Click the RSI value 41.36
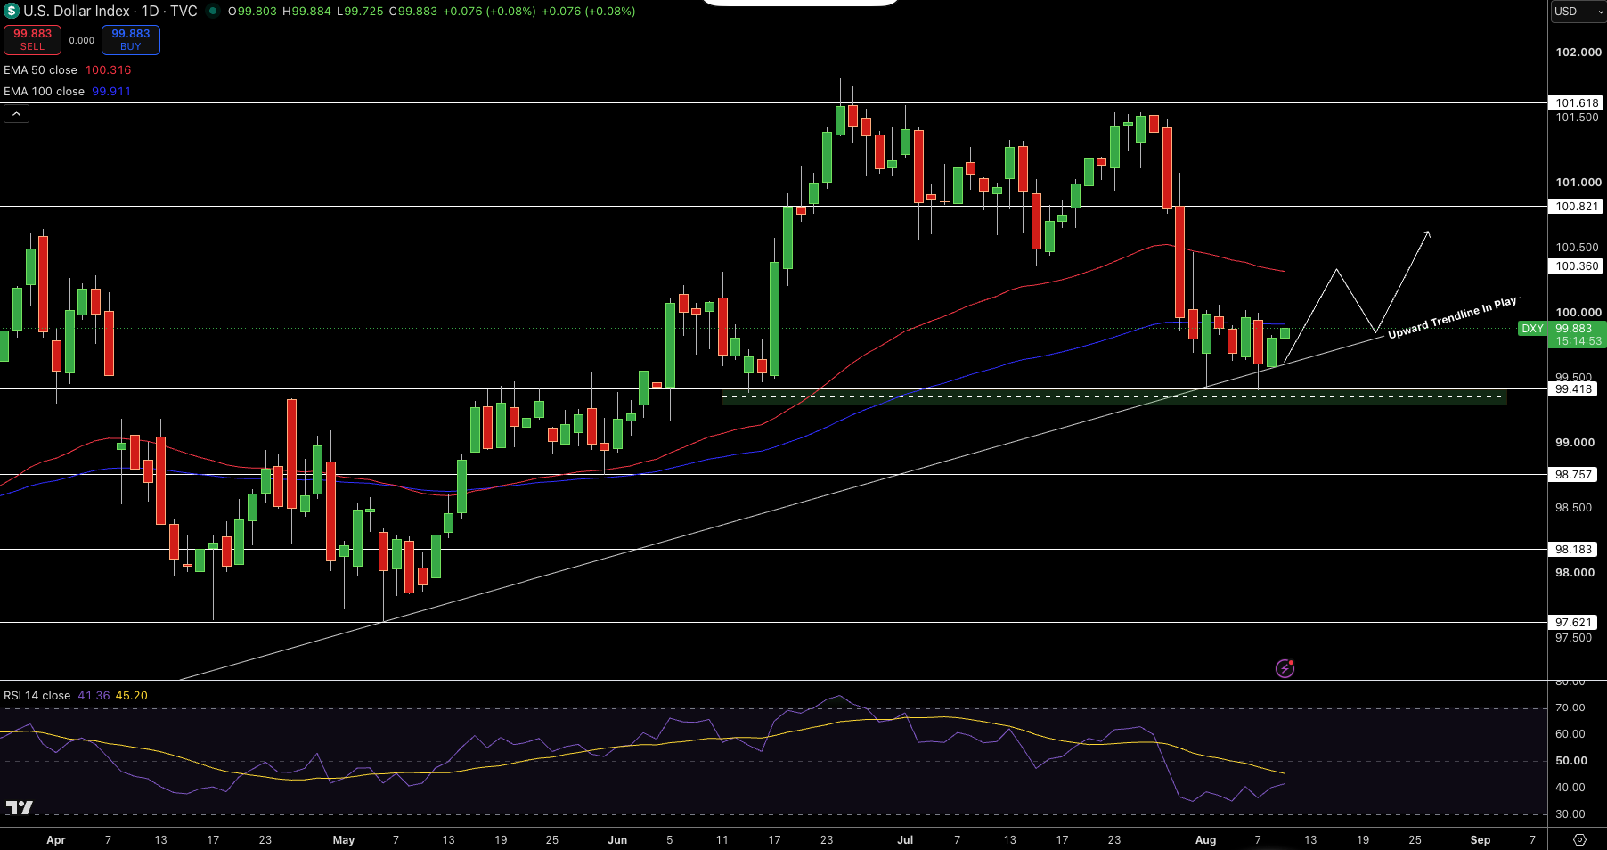 [x=94, y=696]
